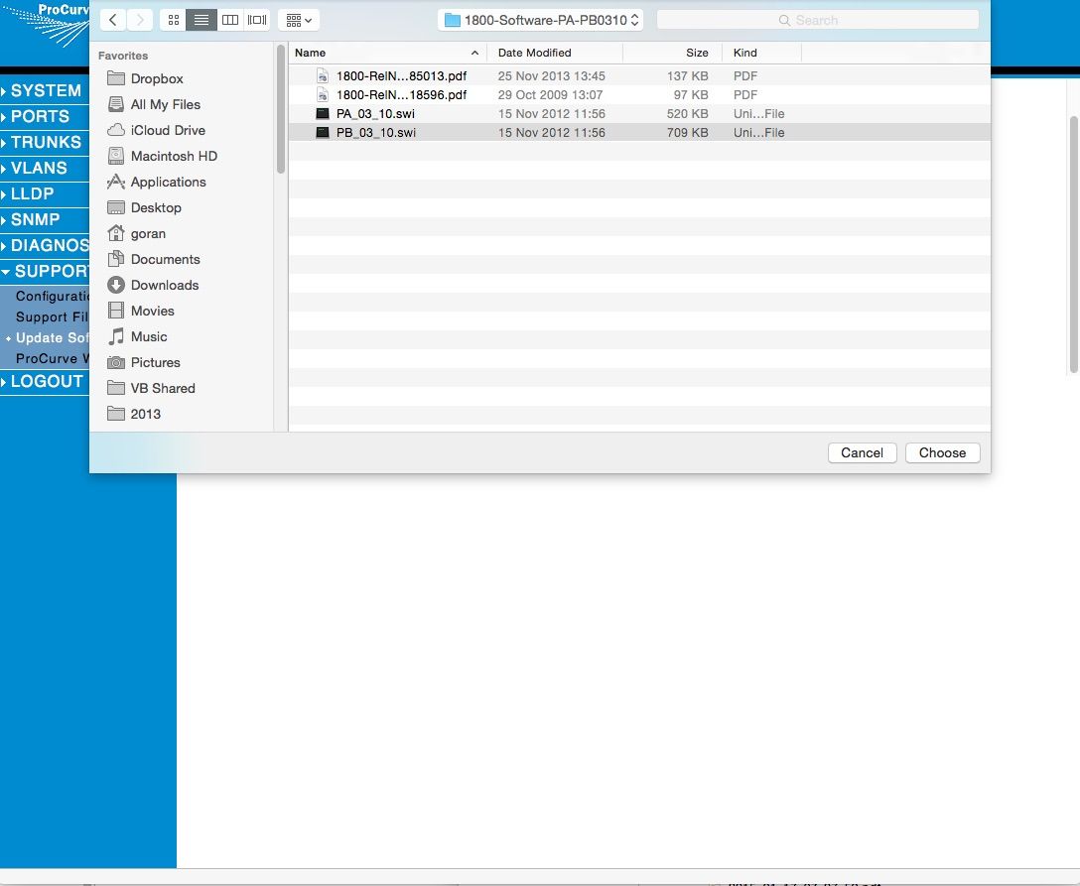Screen dimensions: 1080x886
Task: Expand the LLDP menu in ProCurve
Action: pyautogui.click(x=45, y=194)
